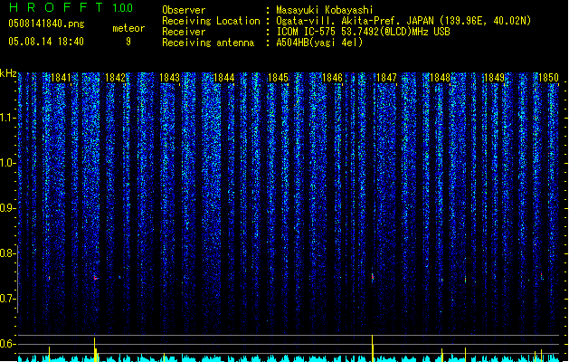Click the 1844 time marker

coord(224,78)
